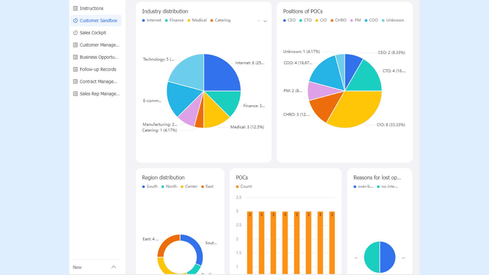The image size is (489, 275).
Task: Click the Customer Management table icon
Action: click(75, 45)
